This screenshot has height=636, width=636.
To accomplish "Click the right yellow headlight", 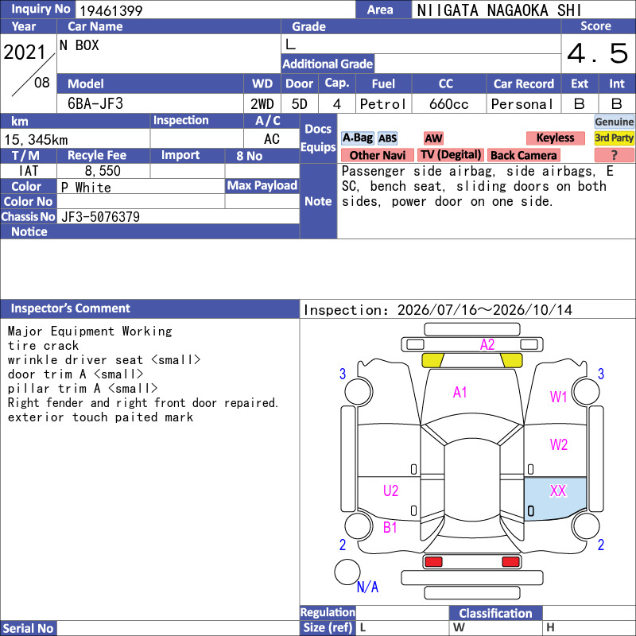I will coord(511,360).
